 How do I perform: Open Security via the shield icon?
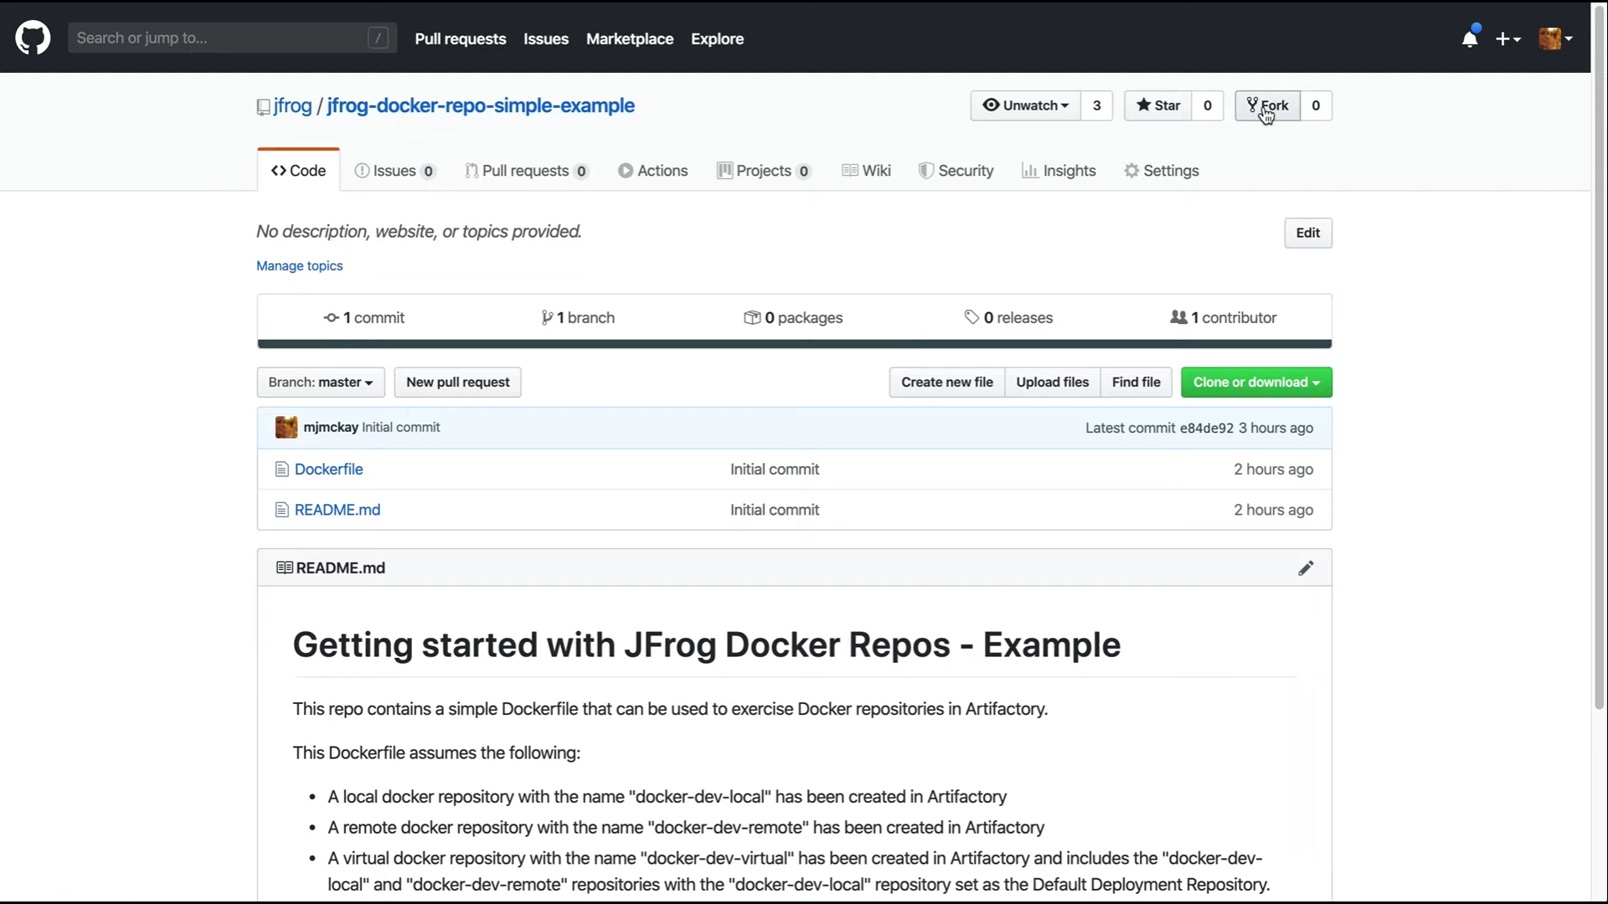927,170
